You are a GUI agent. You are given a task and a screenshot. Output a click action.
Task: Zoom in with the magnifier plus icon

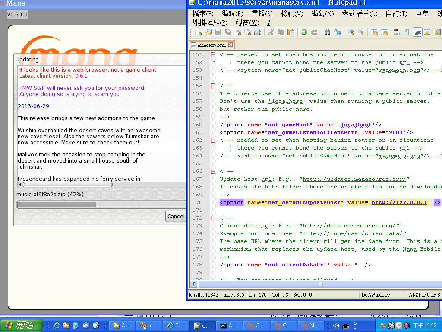(350, 32)
